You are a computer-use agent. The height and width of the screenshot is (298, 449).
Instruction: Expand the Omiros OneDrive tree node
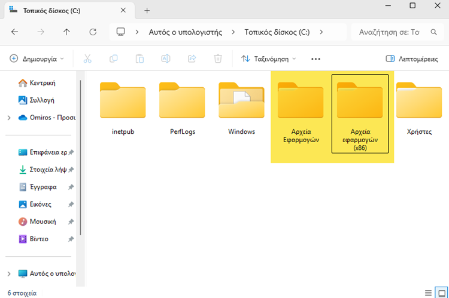click(9, 118)
